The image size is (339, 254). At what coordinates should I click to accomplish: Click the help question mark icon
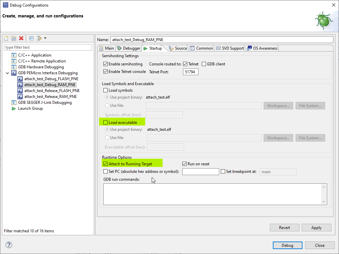point(9,245)
